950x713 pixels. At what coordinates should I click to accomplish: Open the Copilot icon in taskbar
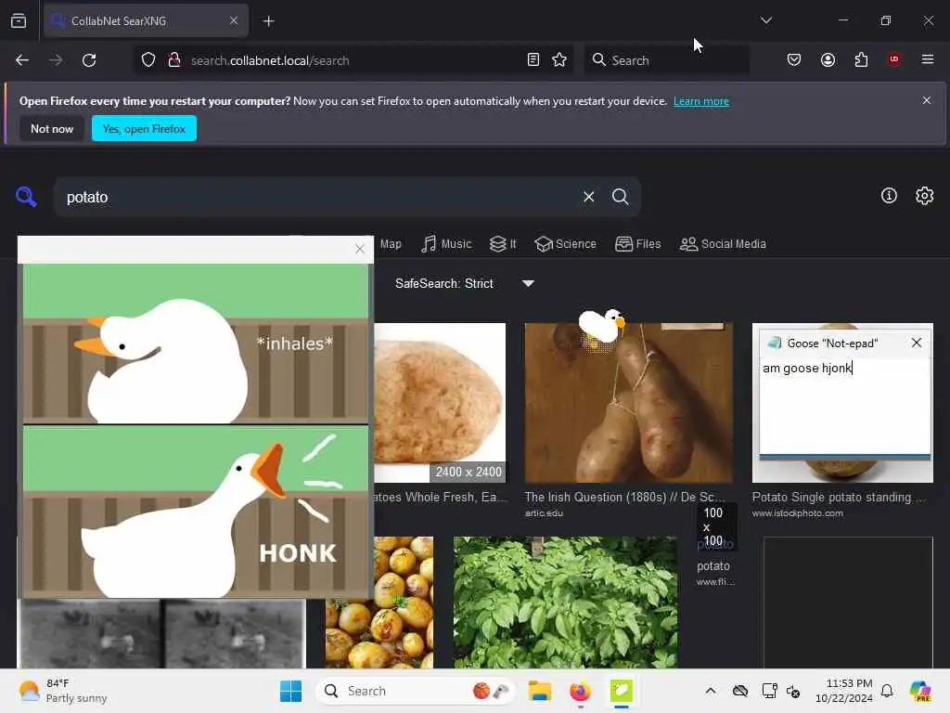920,691
